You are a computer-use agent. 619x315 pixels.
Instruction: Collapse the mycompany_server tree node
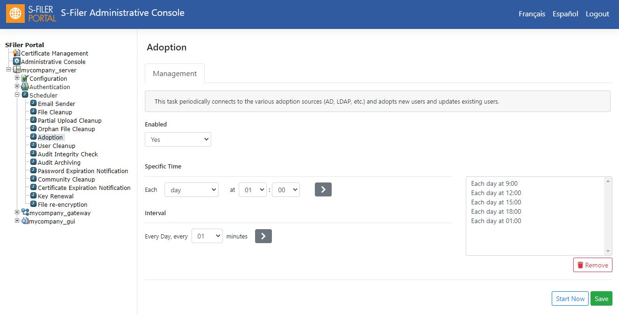(8, 70)
